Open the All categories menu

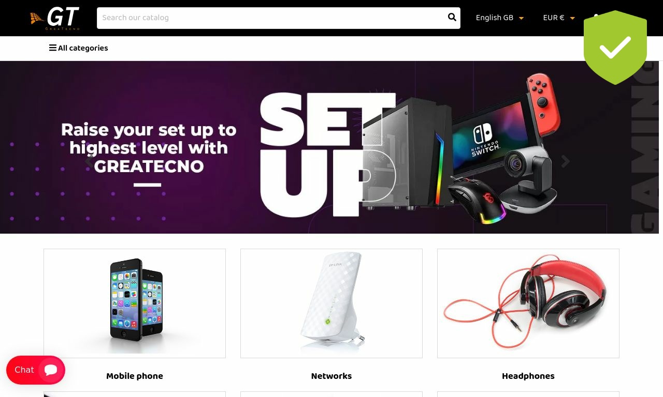click(79, 49)
